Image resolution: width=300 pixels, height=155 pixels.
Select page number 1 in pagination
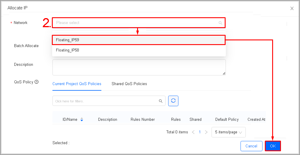pos(200,132)
